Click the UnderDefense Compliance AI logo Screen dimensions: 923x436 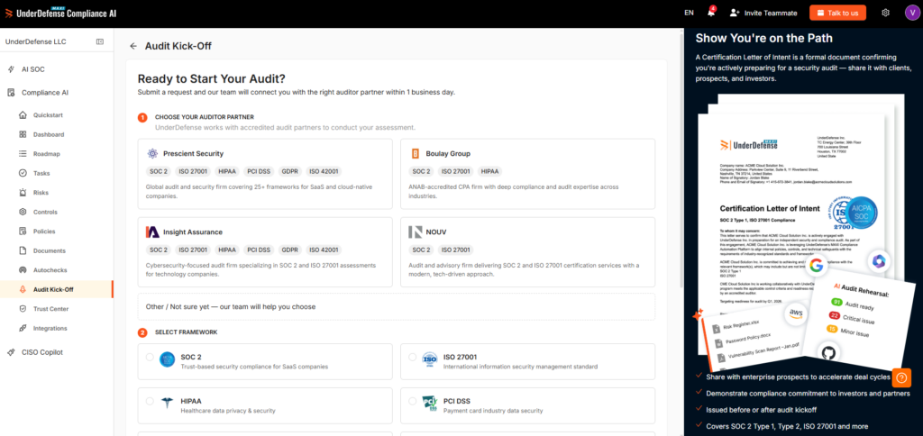(60, 13)
